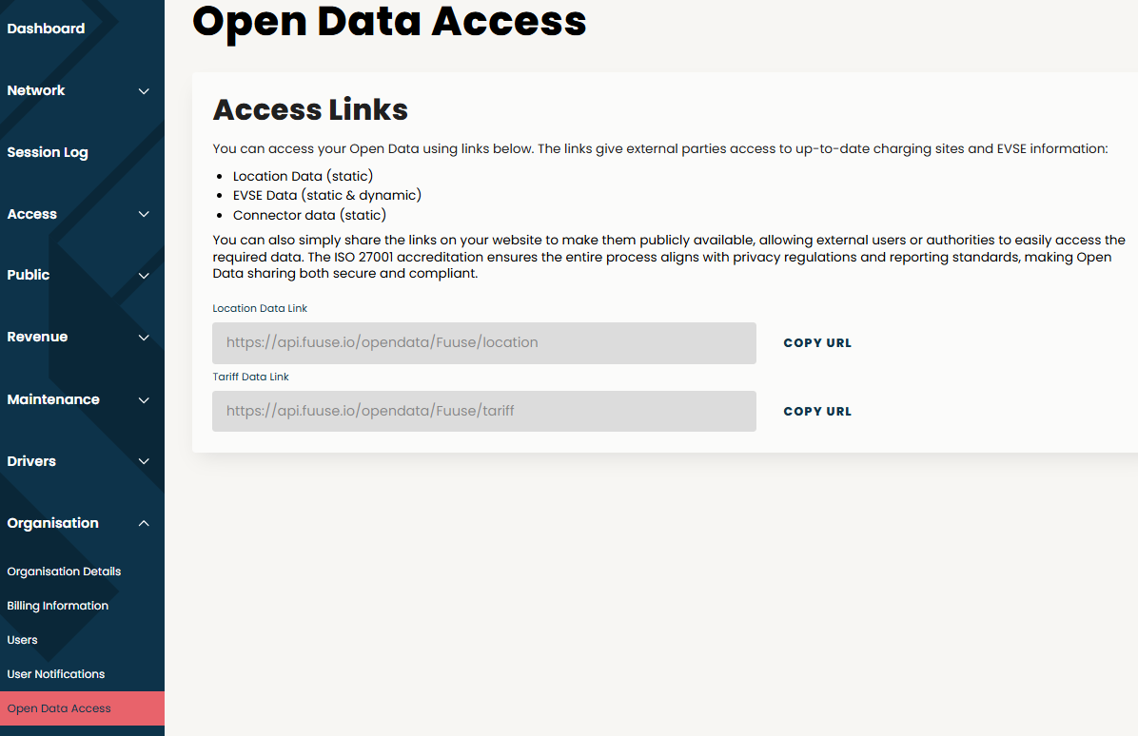
Task: Click the Tariff Data Link field
Action: 484,411
